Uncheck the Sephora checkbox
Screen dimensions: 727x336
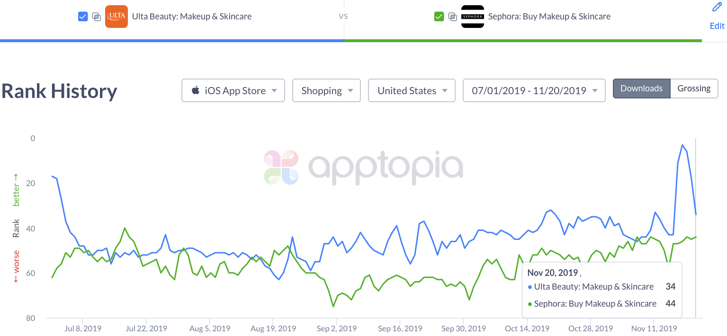[x=439, y=16]
